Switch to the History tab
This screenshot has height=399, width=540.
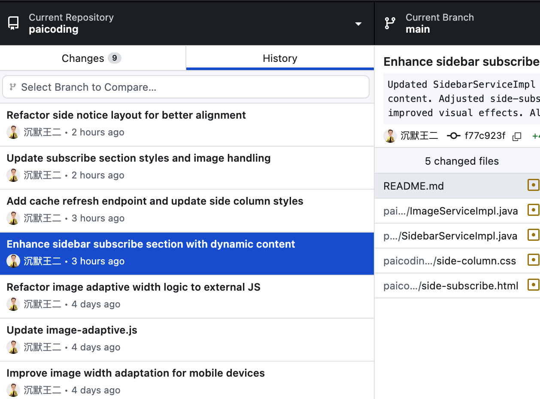point(280,58)
